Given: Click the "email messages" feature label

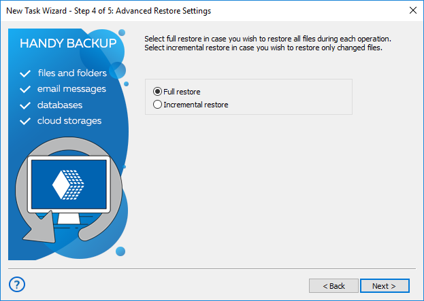Looking at the screenshot, I should pyautogui.click(x=72, y=89).
